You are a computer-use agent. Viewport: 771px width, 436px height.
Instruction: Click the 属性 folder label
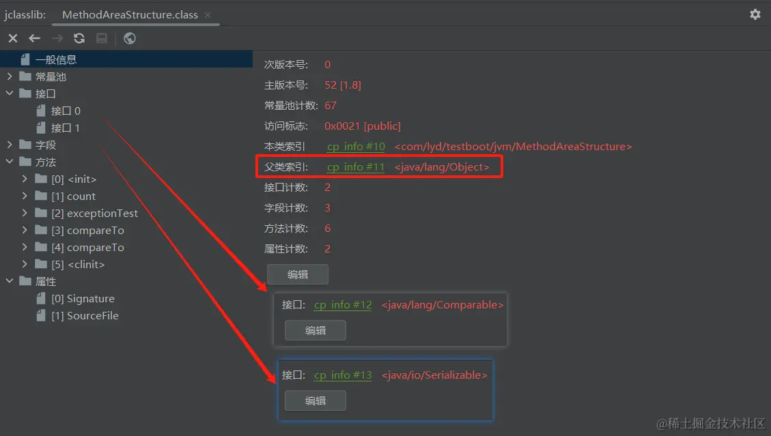click(46, 282)
